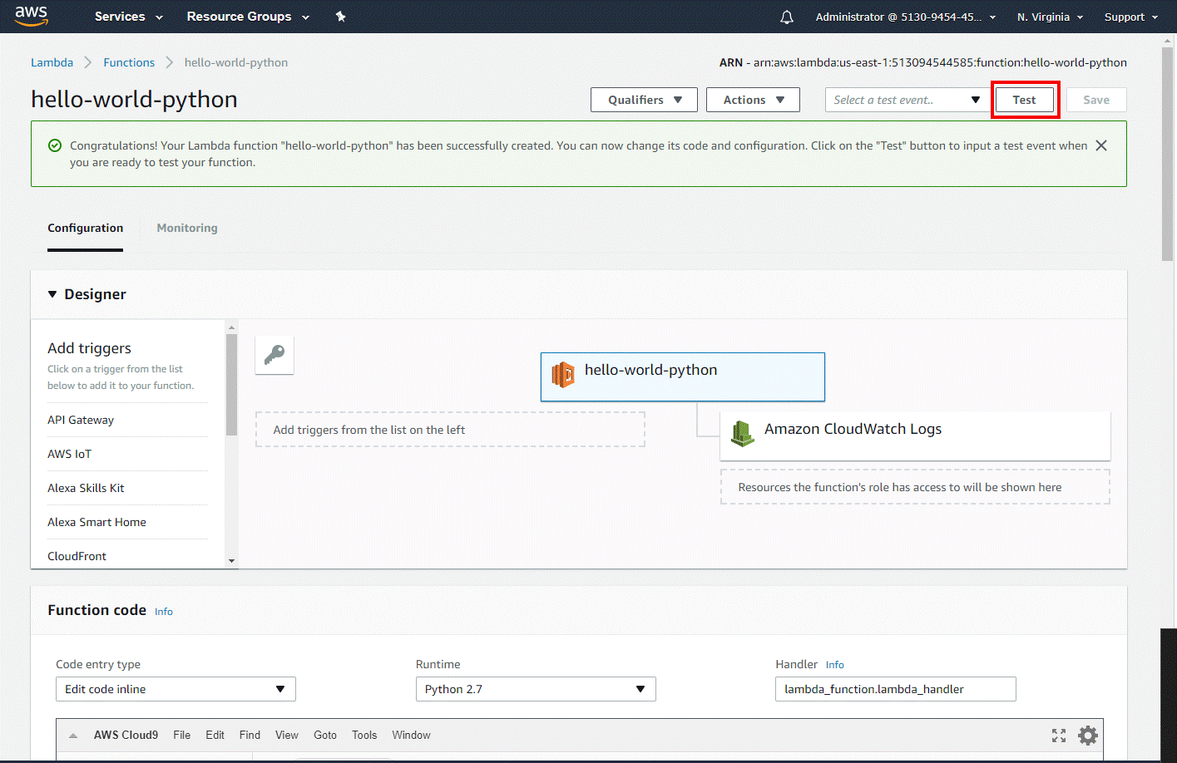Image resolution: width=1177 pixels, height=763 pixels.
Task: Click the hello-world-python breadcrumb text
Action: 236,62
